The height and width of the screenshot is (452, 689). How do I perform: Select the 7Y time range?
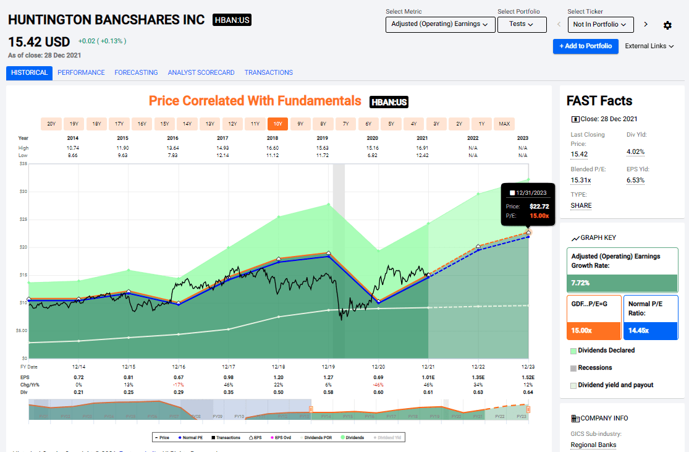[346, 124]
